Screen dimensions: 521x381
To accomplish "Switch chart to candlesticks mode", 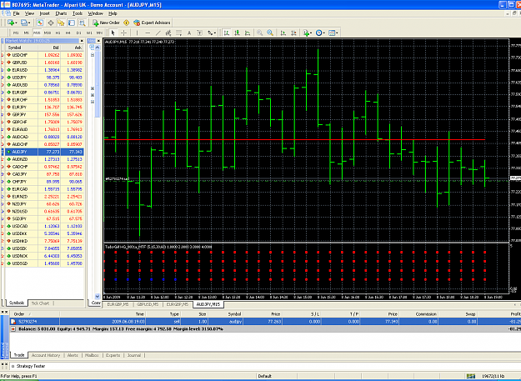I will [237, 33].
